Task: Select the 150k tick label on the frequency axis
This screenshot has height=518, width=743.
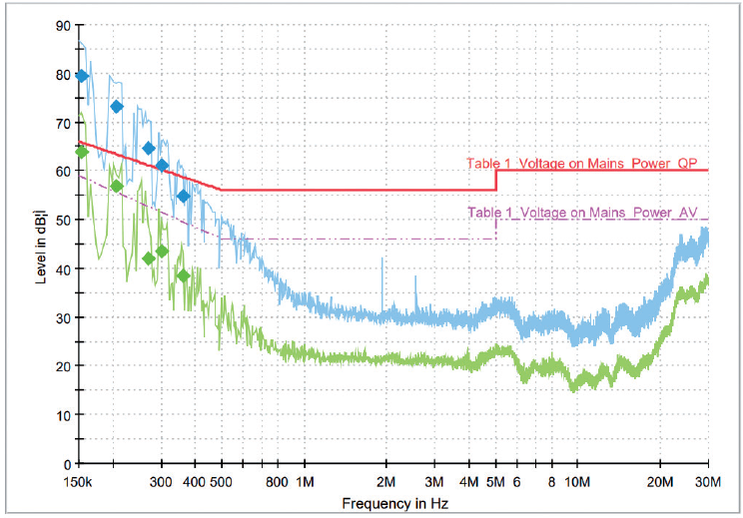Action: coord(81,482)
